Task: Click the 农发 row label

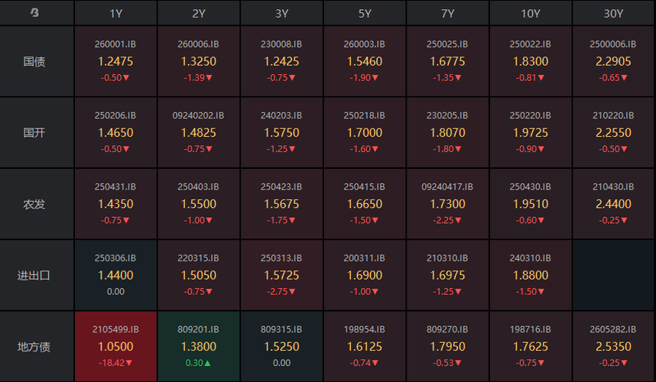Action: 34,204
